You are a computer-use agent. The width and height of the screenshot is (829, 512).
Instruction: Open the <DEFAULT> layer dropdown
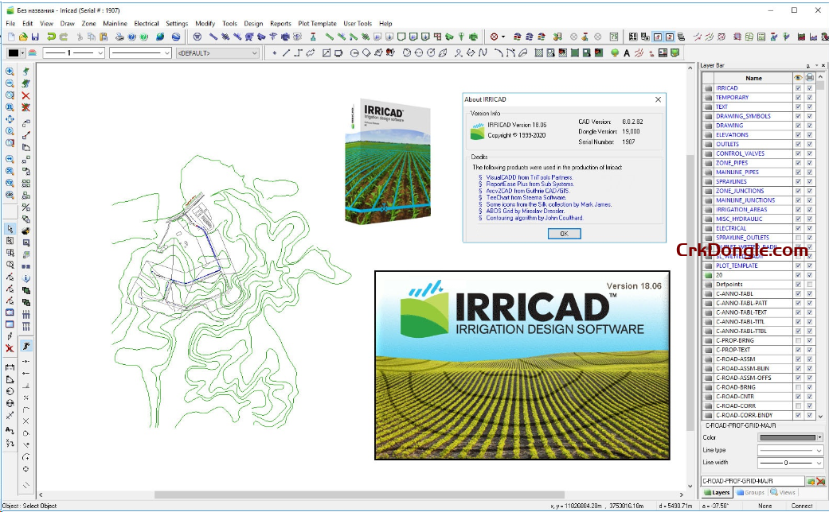(217, 53)
